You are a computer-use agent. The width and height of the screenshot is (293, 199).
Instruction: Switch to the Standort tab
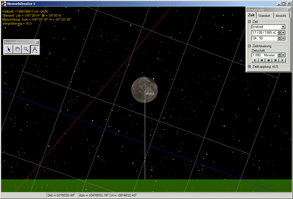click(x=264, y=16)
